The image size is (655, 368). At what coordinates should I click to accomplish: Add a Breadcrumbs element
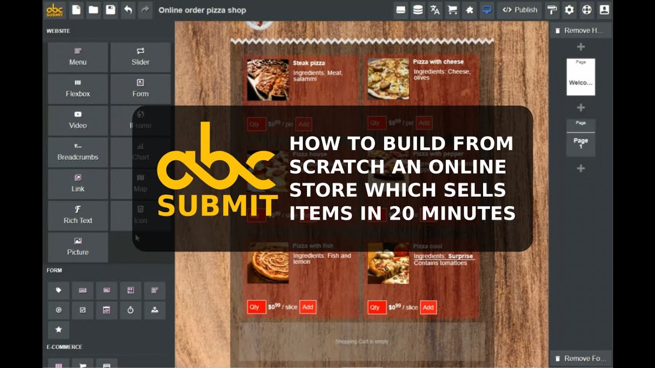78,152
